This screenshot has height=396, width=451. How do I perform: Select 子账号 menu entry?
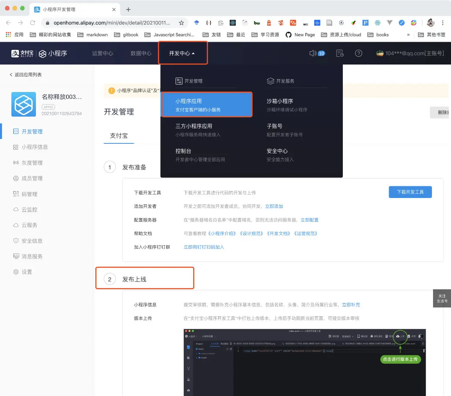[x=285, y=130]
